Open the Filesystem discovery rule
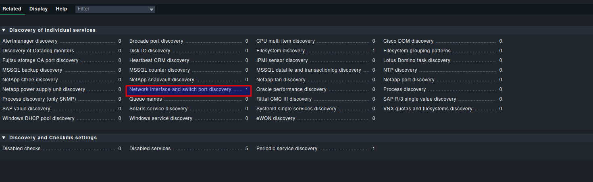Viewport: 593px width, 182px height. tap(280, 51)
